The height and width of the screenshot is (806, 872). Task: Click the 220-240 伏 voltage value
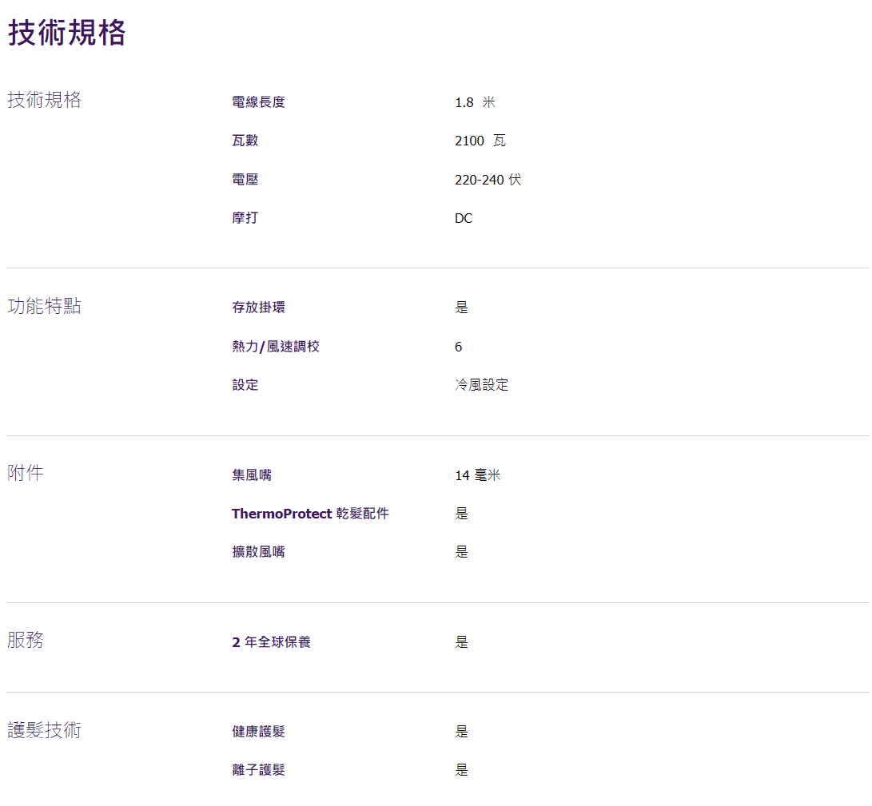pos(488,180)
